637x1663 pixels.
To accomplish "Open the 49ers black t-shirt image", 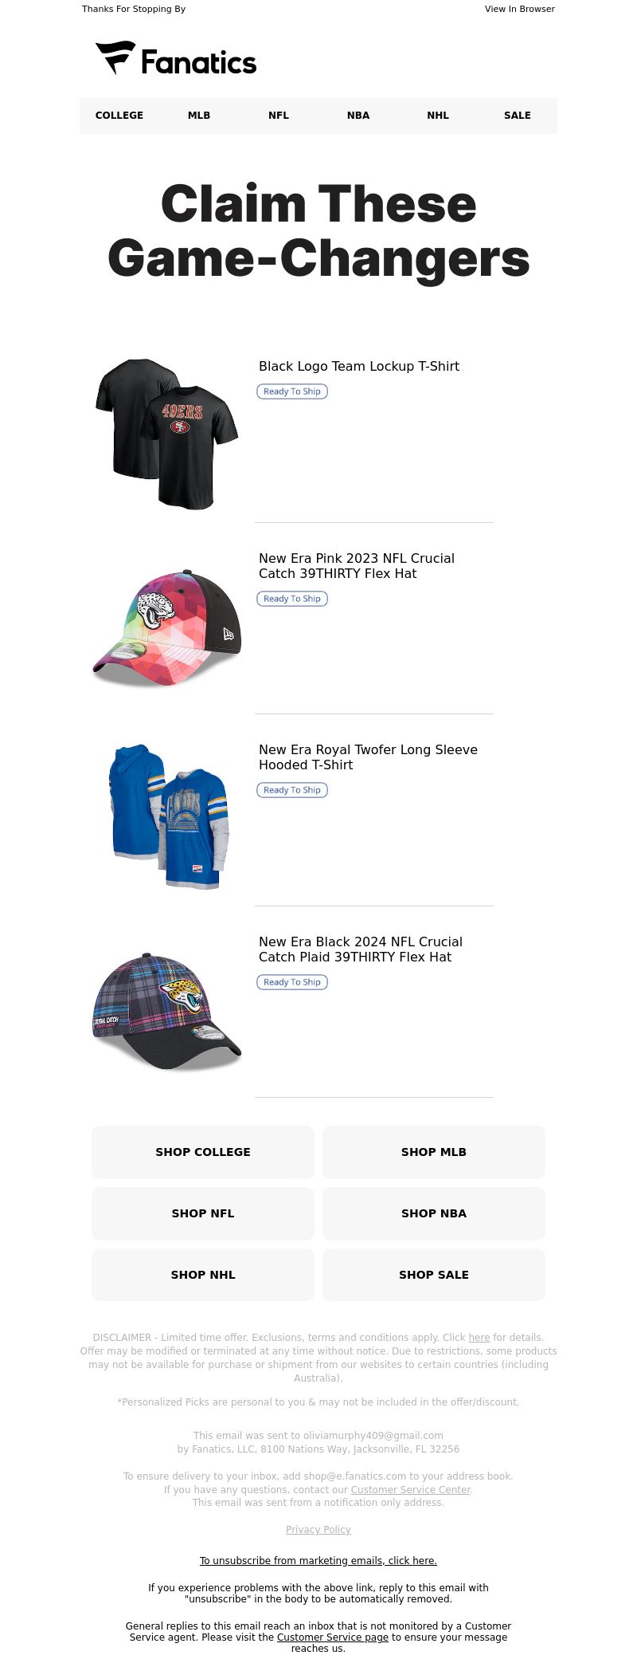I will tap(167, 434).
